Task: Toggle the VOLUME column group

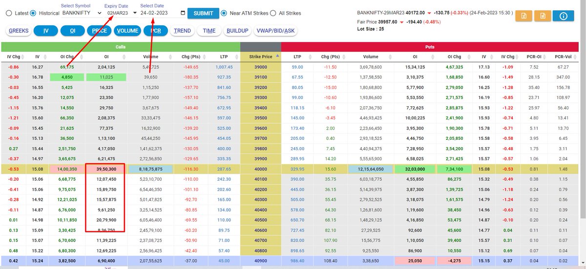Action: [127, 31]
